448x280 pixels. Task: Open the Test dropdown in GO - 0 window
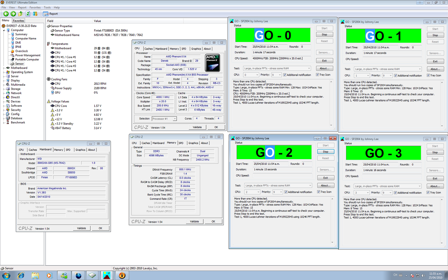tap(277, 68)
